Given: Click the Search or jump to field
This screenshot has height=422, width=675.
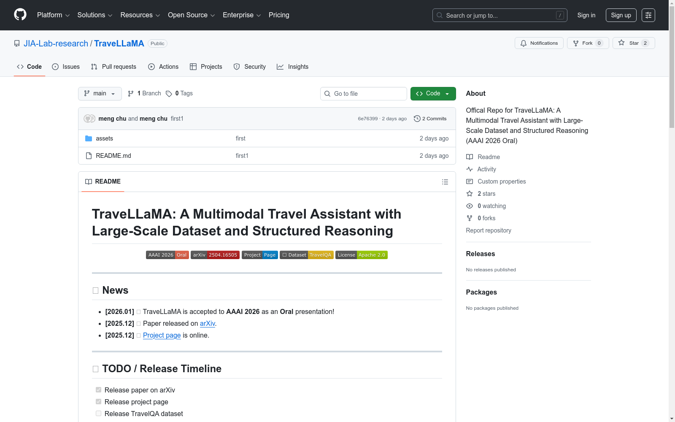Looking at the screenshot, I should pyautogui.click(x=500, y=15).
